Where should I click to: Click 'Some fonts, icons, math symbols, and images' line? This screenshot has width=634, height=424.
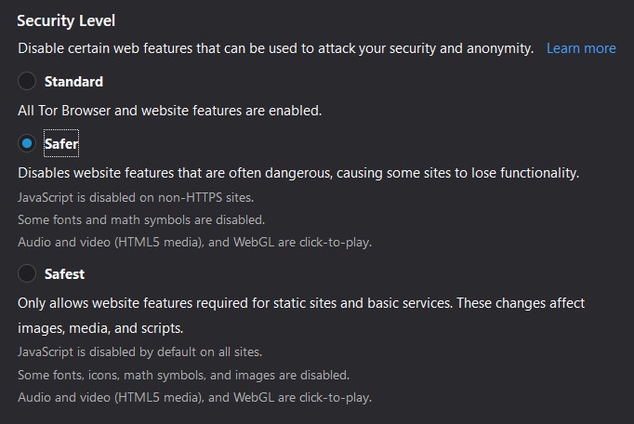click(x=183, y=375)
